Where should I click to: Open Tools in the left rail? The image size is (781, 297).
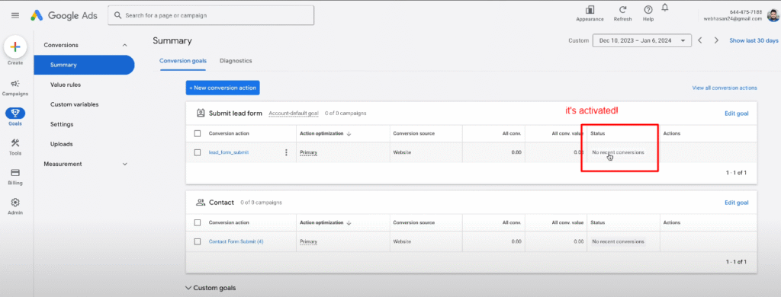[15, 147]
